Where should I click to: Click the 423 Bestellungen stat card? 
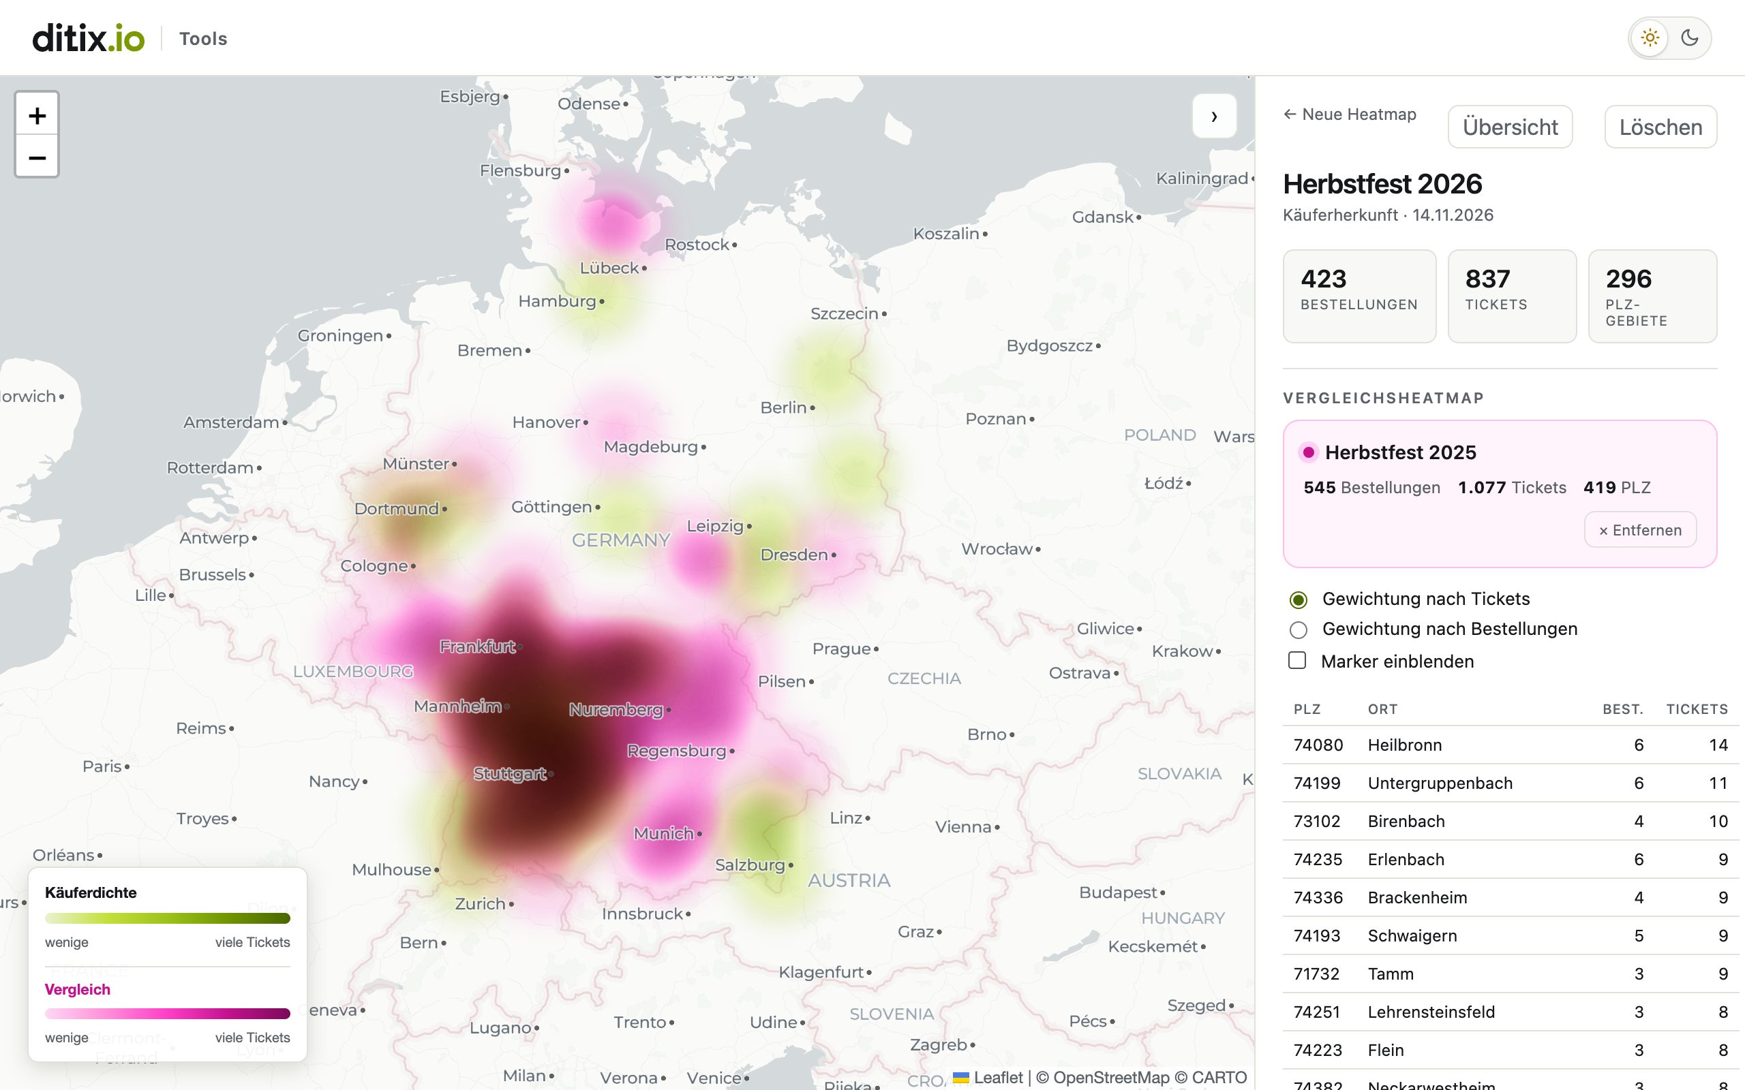1359,296
